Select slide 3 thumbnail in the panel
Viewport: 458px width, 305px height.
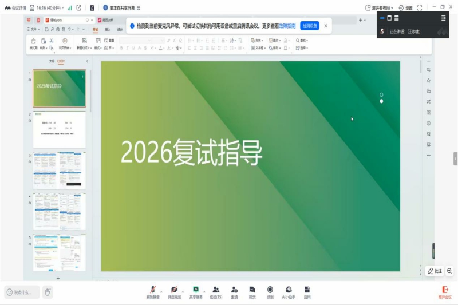tap(60, 170)
